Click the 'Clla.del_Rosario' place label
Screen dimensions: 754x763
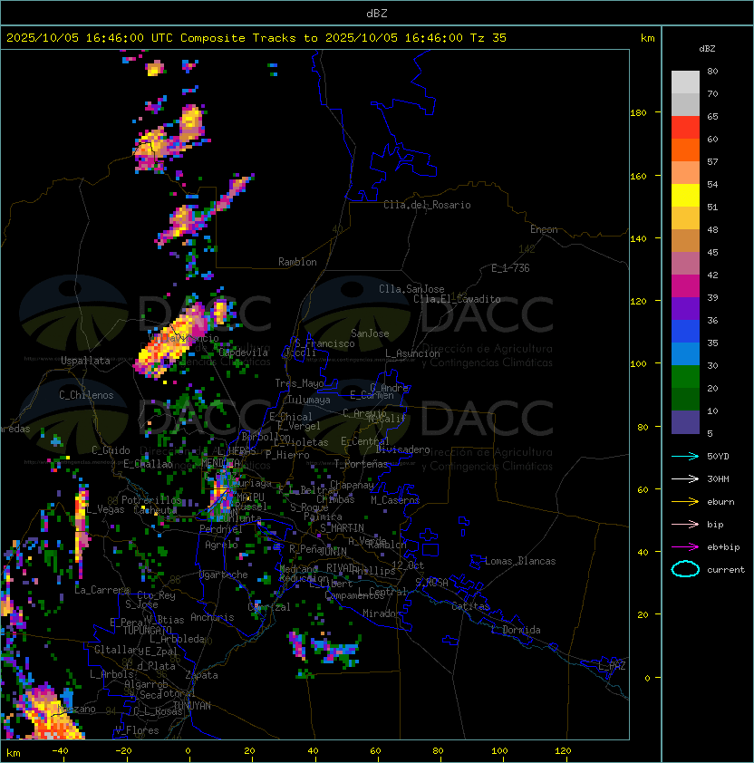pyautogui.click(x=427, y=205)
